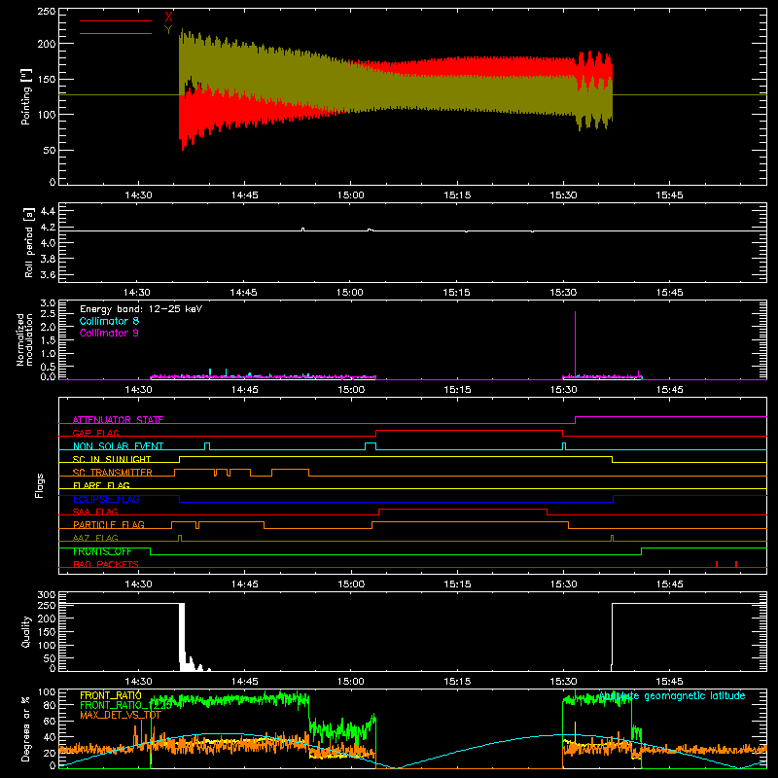
Task: Click the first NON_SOLAR_EVENT pulse near 14:40
Action: (x=207, y=446)
